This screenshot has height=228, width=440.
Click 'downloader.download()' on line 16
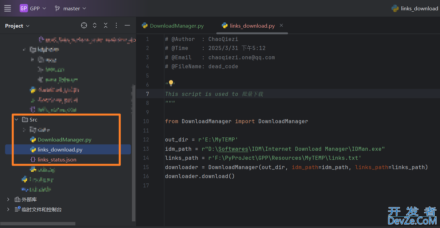(200, 176)
